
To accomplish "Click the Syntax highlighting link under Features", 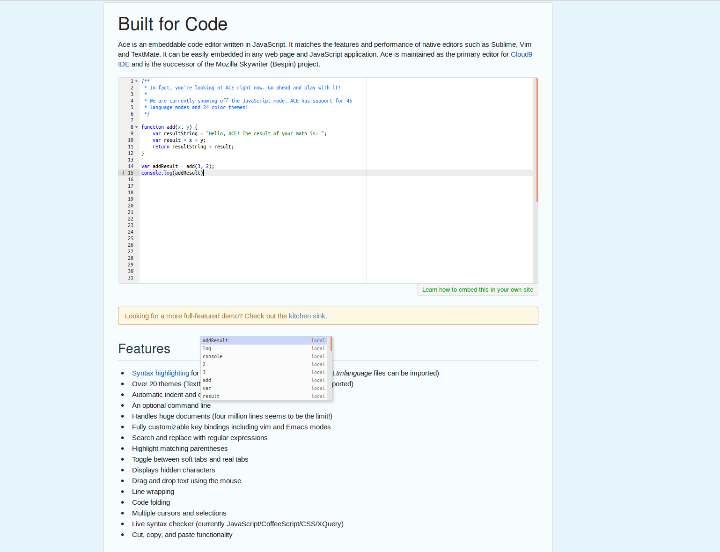I will [161, 373].
